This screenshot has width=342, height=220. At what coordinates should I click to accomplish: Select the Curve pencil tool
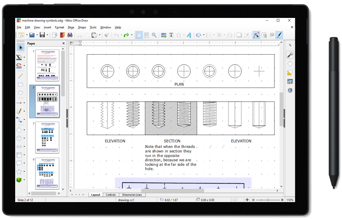(19, 111)
